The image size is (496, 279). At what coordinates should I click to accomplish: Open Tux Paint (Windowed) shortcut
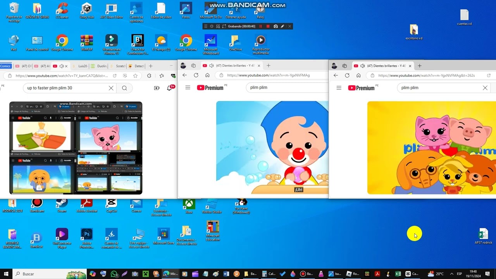pos(241,207)
